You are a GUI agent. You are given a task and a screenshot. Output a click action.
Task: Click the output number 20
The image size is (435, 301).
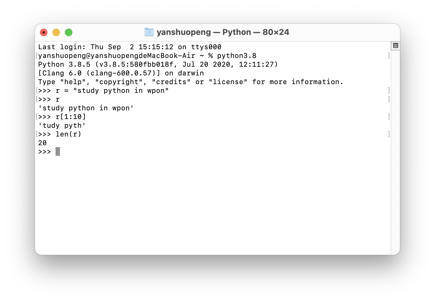[x=42, y=143]
